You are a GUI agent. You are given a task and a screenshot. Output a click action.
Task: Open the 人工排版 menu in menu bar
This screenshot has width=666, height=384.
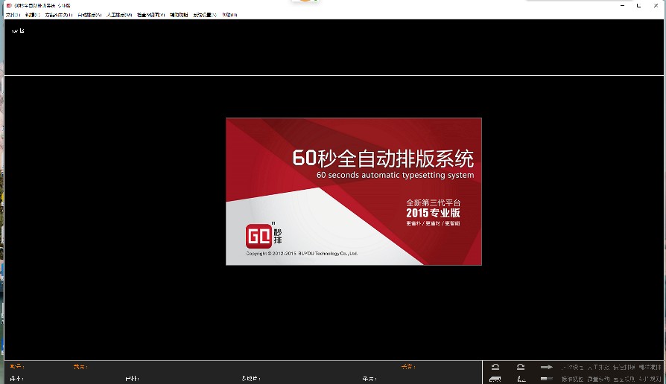tap(119, 15)
